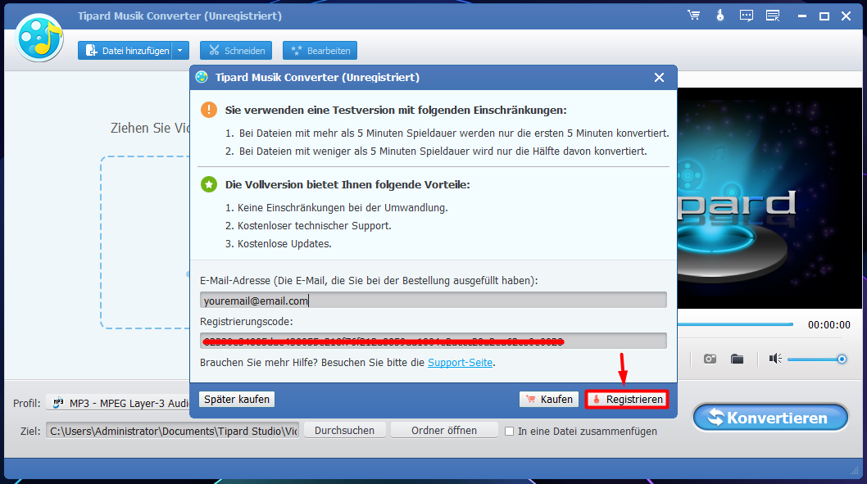Viewport: 867px width, 484px height.
Task: Click the playback progress bar
Action: (735, 324)
